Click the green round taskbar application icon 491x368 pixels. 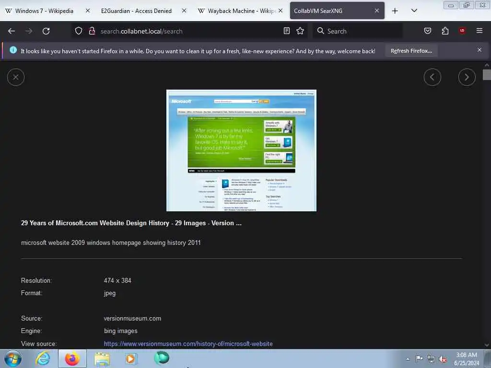(x=162, y=358)
